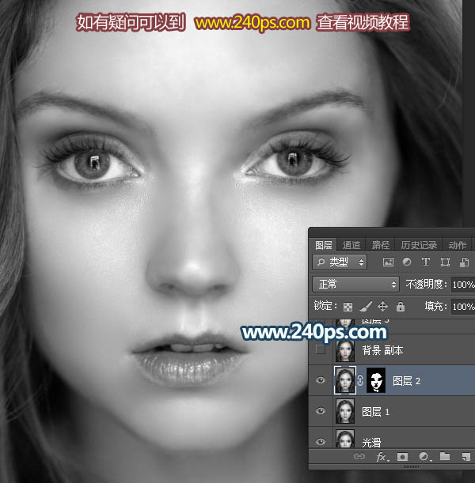Click the 填充 value field
The image size is (475, 483).
click(463, 307)
